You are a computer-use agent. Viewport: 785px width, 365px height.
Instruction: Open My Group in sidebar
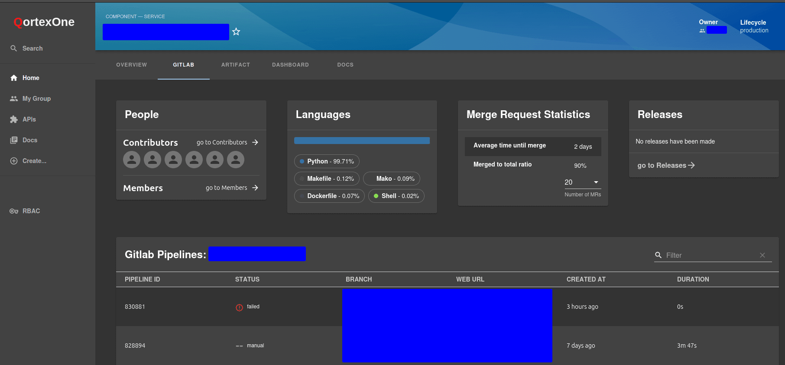tap(48, 99)
